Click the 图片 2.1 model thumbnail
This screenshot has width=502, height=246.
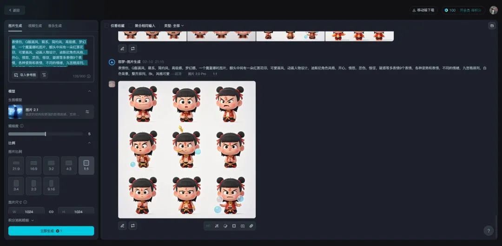[15, 112]
